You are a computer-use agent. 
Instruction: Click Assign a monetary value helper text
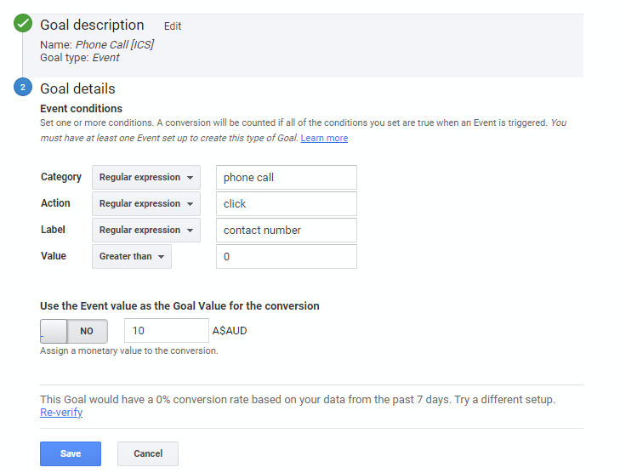pos(129,350)
